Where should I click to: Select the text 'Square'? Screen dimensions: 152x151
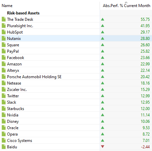[13, 45]
